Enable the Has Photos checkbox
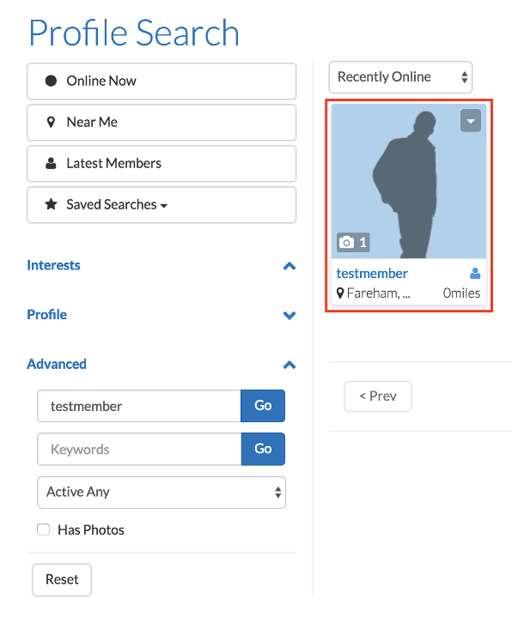 click(x=43, y=529)
